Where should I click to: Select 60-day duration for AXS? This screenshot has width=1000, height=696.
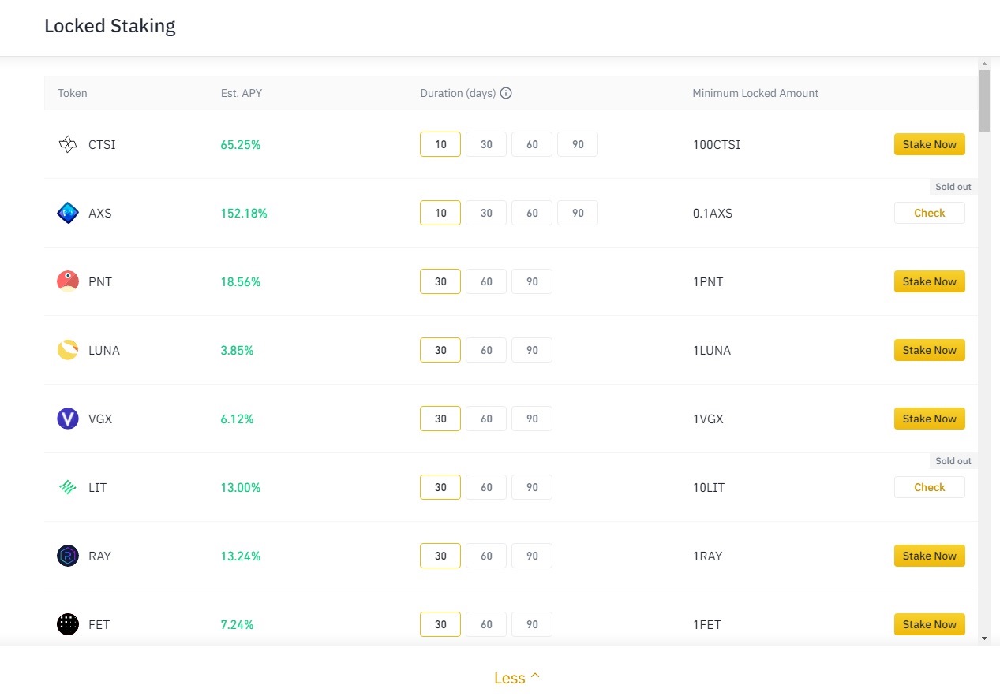click(532, 213)
